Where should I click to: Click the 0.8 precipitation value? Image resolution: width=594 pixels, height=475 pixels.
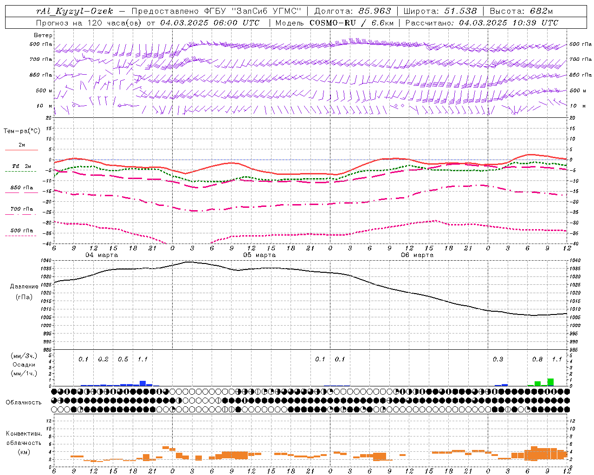[x=537, y=359]
